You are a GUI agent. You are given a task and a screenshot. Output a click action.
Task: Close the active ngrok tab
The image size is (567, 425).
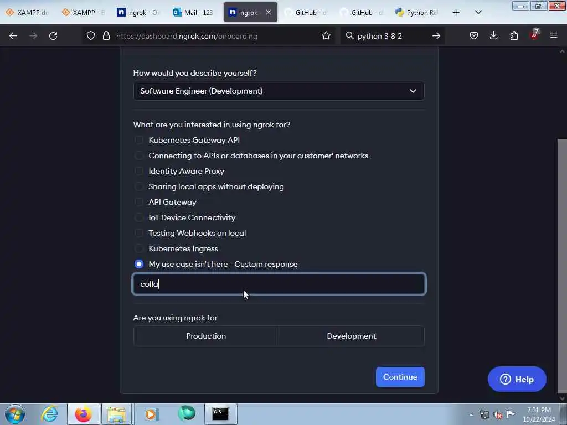[x=269, y=12]
